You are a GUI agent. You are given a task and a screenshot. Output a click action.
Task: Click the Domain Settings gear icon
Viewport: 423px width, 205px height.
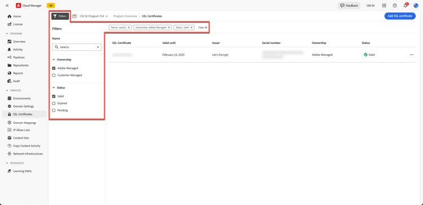pyautogui.click(x=10, y=106)
